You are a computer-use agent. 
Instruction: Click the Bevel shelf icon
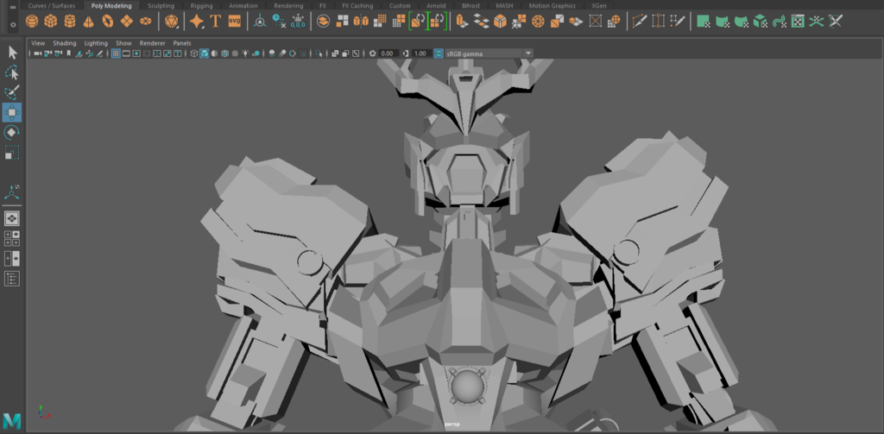(x=500, y=22)
